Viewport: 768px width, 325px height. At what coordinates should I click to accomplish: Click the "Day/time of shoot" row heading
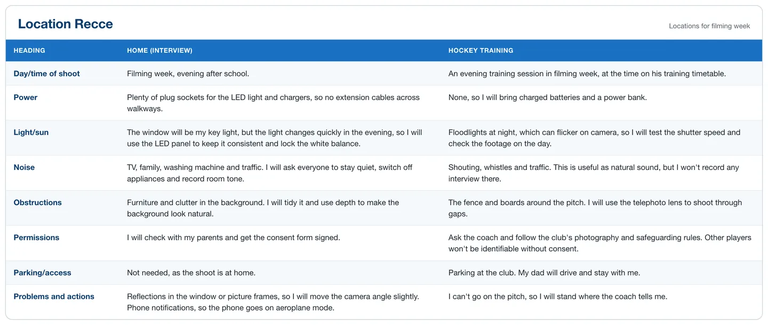point(47,74)
